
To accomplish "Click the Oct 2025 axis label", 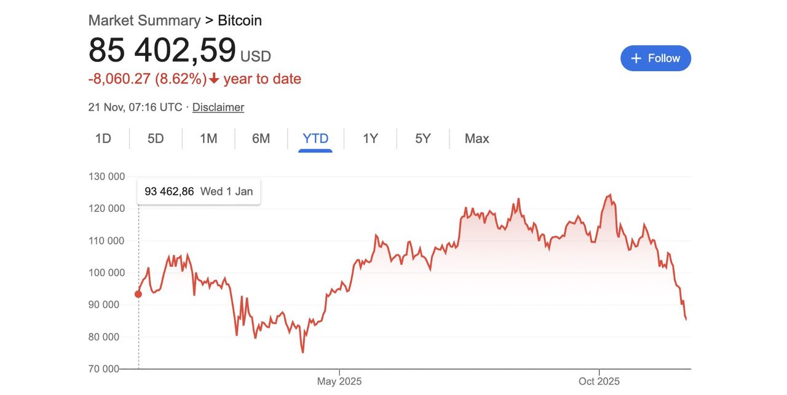I will (x=599, y=381).
